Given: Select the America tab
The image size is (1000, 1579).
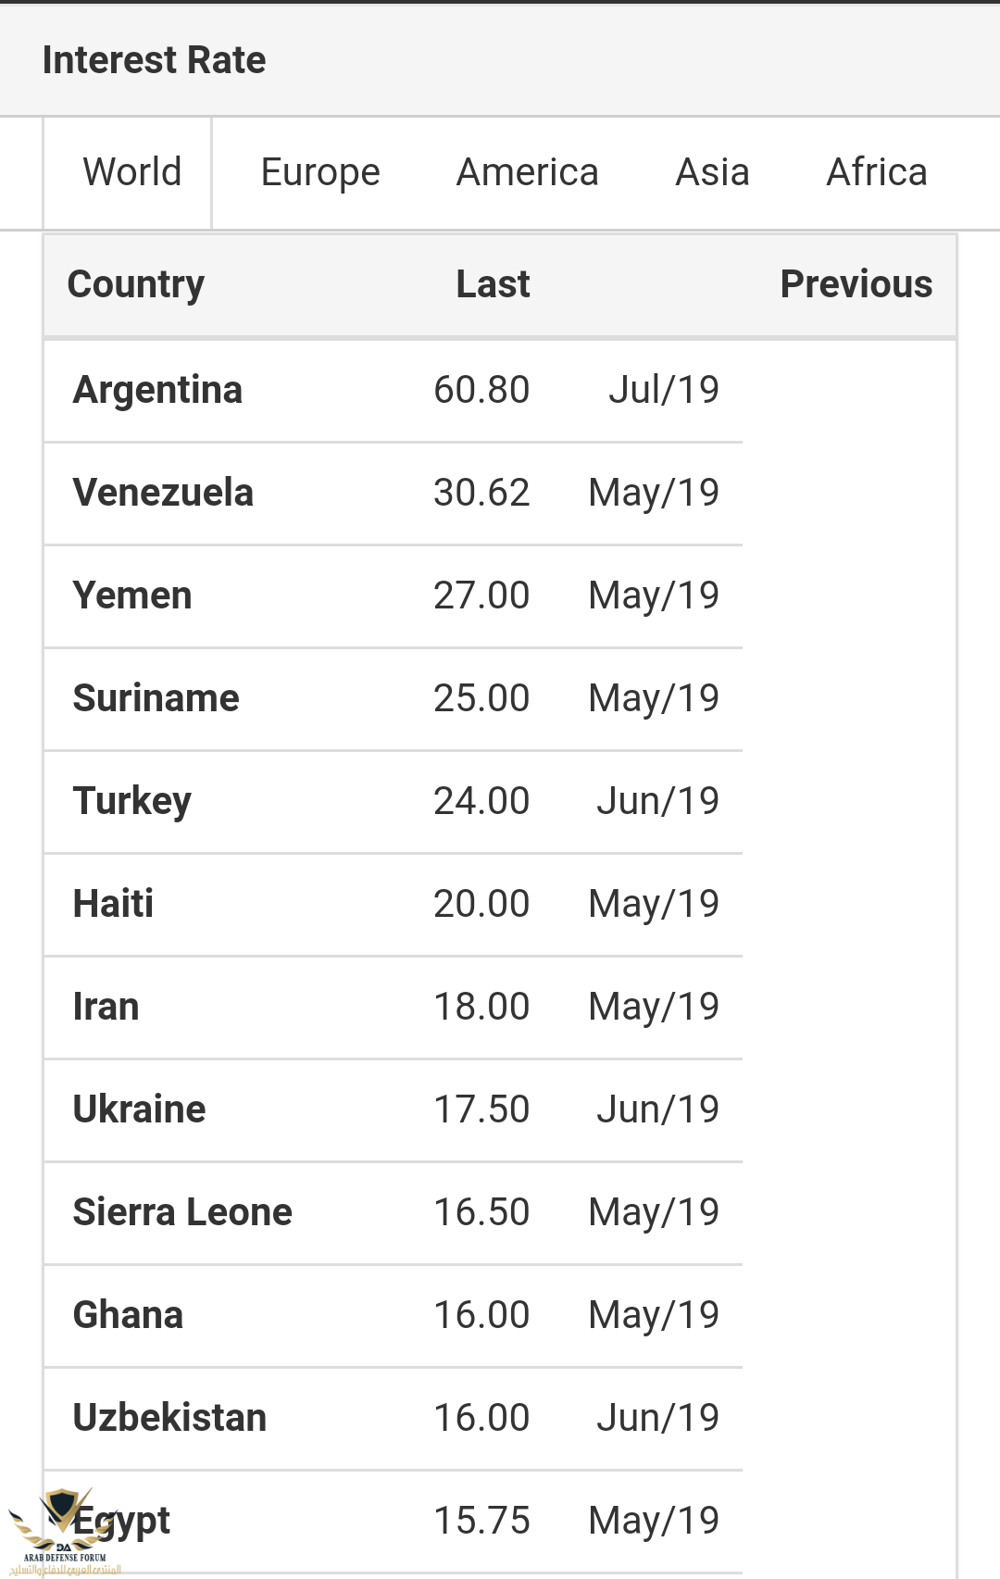Looking at the screenshot, I should (527, 172).
